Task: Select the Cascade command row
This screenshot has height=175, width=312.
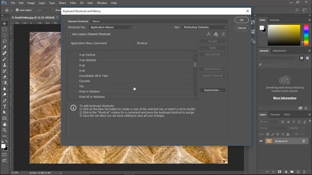Action: click(x=131, y=81)
